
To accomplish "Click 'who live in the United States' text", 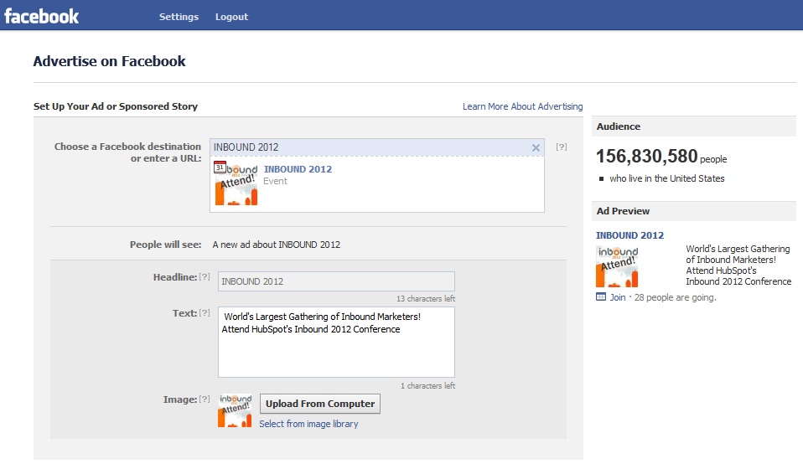I will click(666, 178).
